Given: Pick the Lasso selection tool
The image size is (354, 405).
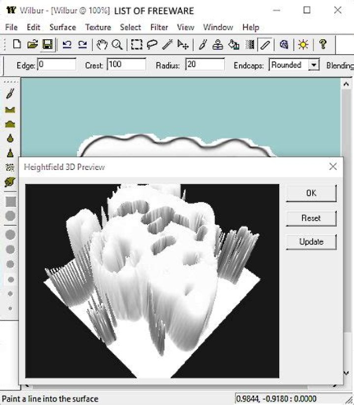Looking at the screenshot, I should tap(151, 45).
